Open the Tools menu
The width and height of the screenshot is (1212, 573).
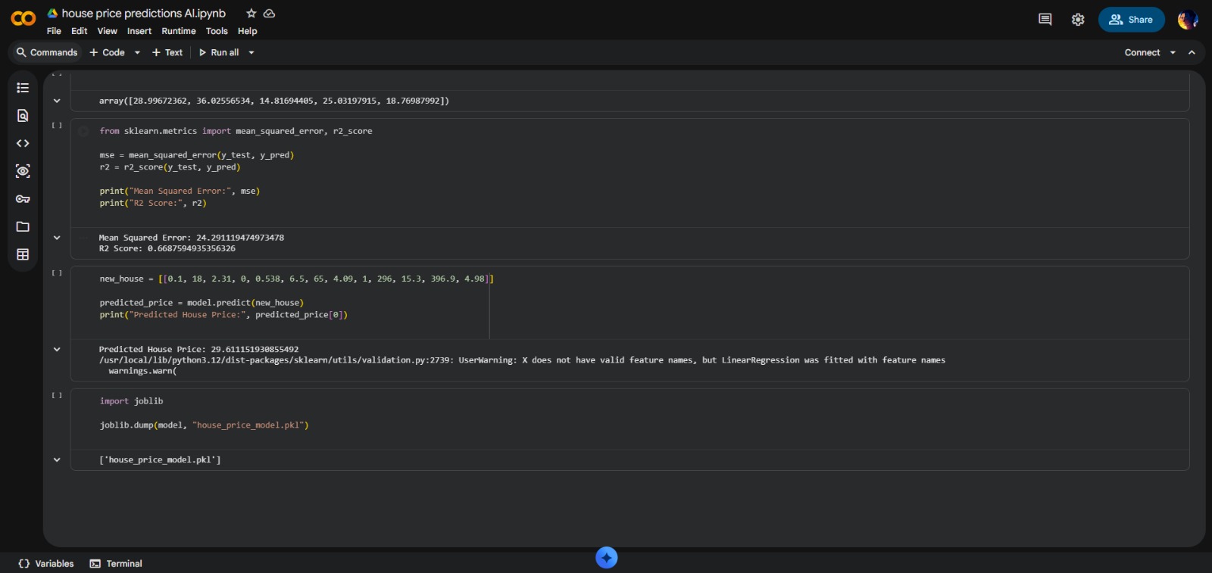click(217, 31)
